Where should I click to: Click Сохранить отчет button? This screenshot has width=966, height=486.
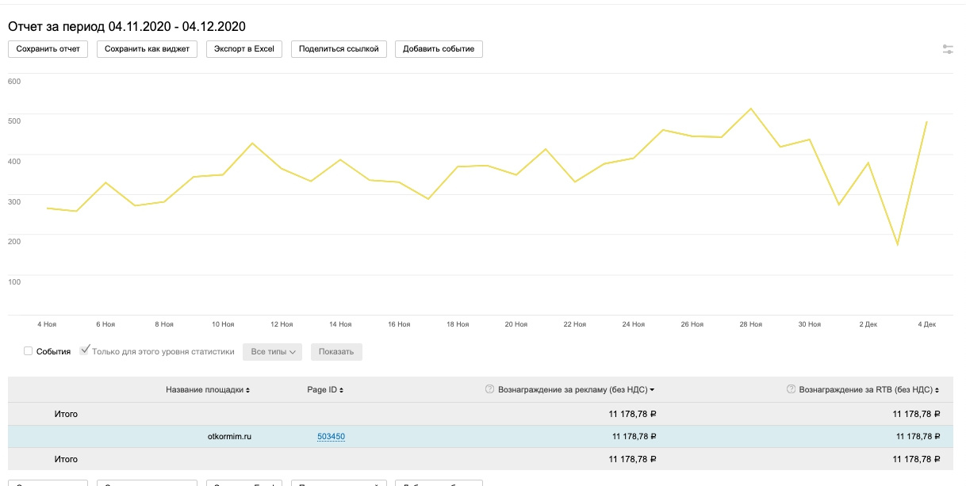coord(48,49)
